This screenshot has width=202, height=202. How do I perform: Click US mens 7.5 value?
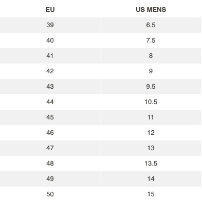(151, 41)
